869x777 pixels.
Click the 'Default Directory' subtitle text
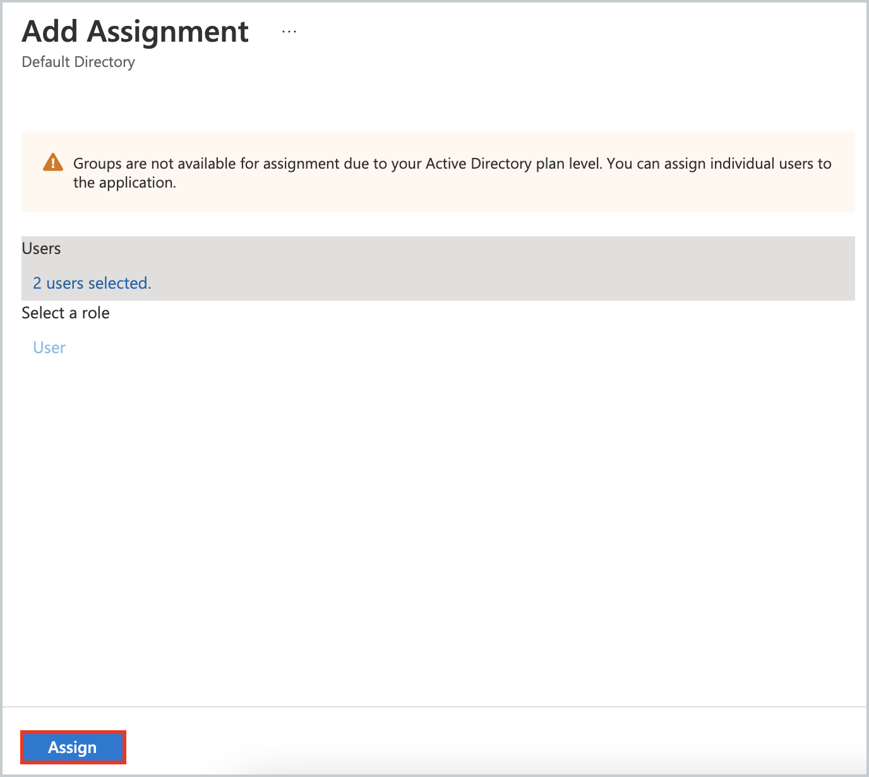78,62
